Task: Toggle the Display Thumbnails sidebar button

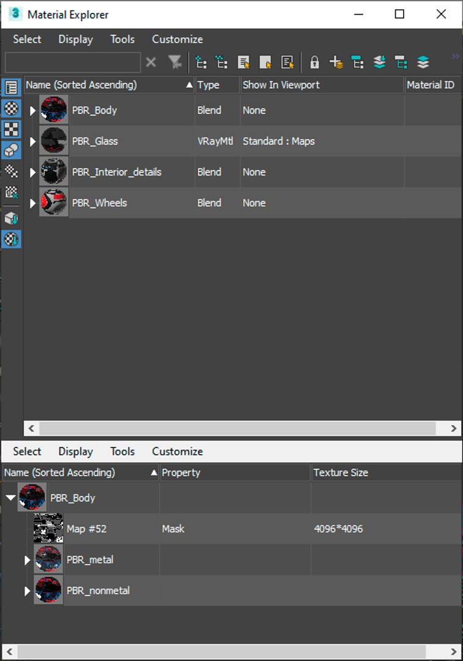Action: [x=12, y=88]
